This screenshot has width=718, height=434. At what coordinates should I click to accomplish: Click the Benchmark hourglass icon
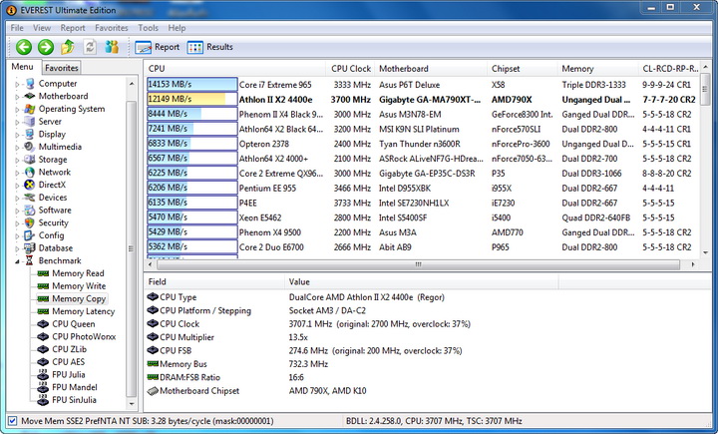pyautogui.click(x=30, y=260)
